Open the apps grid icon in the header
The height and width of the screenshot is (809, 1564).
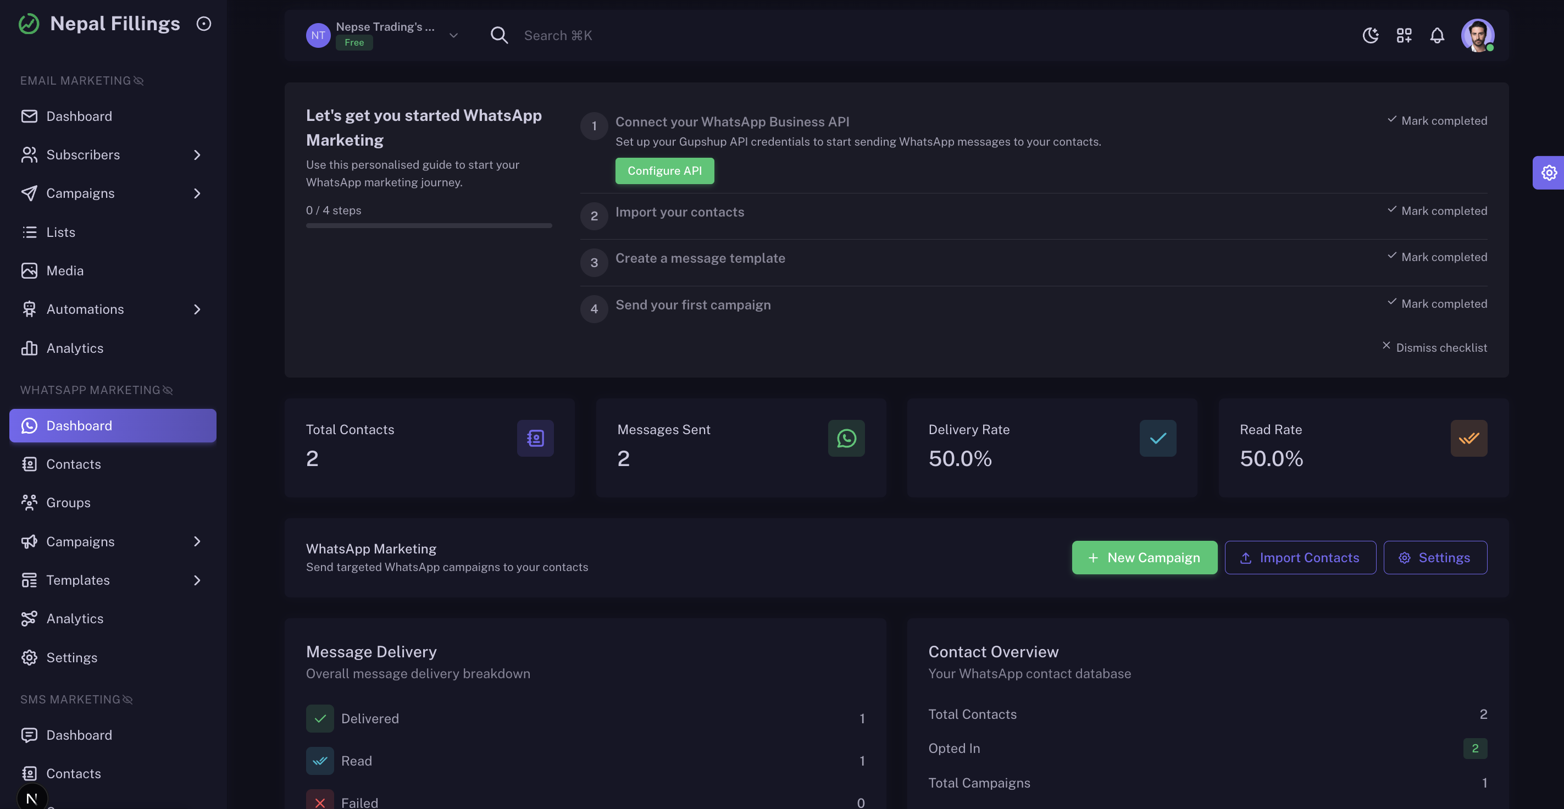(x=1404, y=35)
